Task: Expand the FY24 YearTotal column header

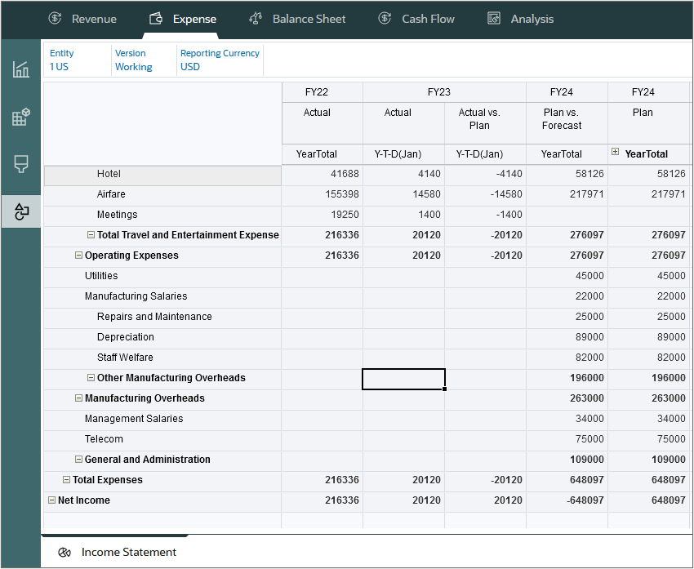Action: [613, 153]
